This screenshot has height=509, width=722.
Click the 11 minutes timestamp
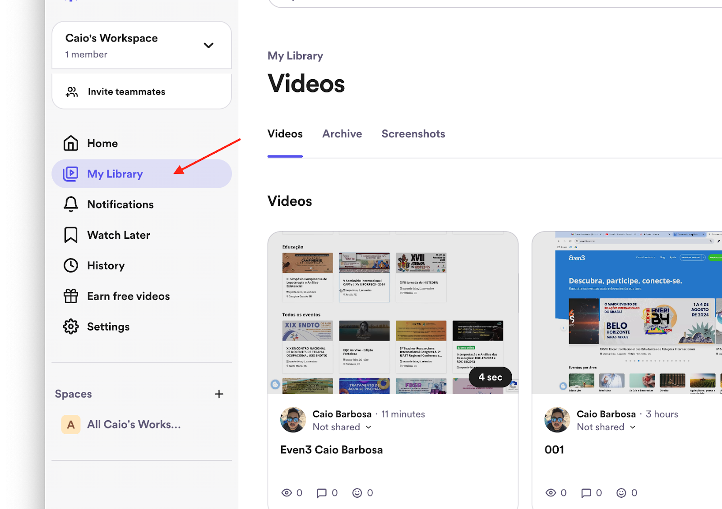(403, 414)
